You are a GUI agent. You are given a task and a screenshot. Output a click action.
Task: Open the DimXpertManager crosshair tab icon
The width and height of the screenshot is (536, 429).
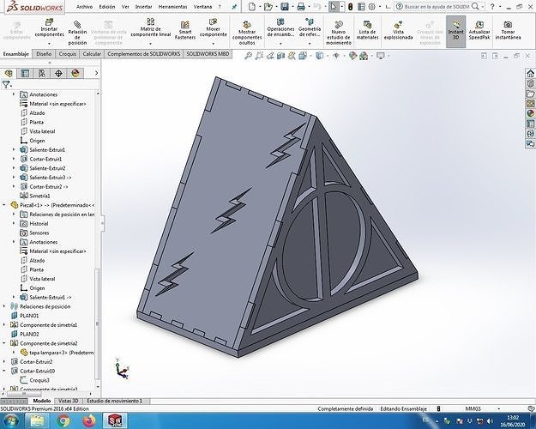click(x=58, y=73)
